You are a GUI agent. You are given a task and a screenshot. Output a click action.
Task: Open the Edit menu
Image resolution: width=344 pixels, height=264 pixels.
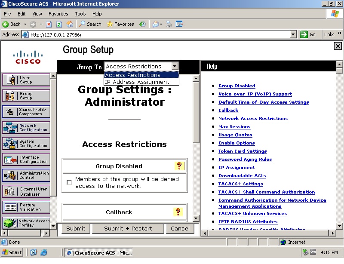pos(21,14)
